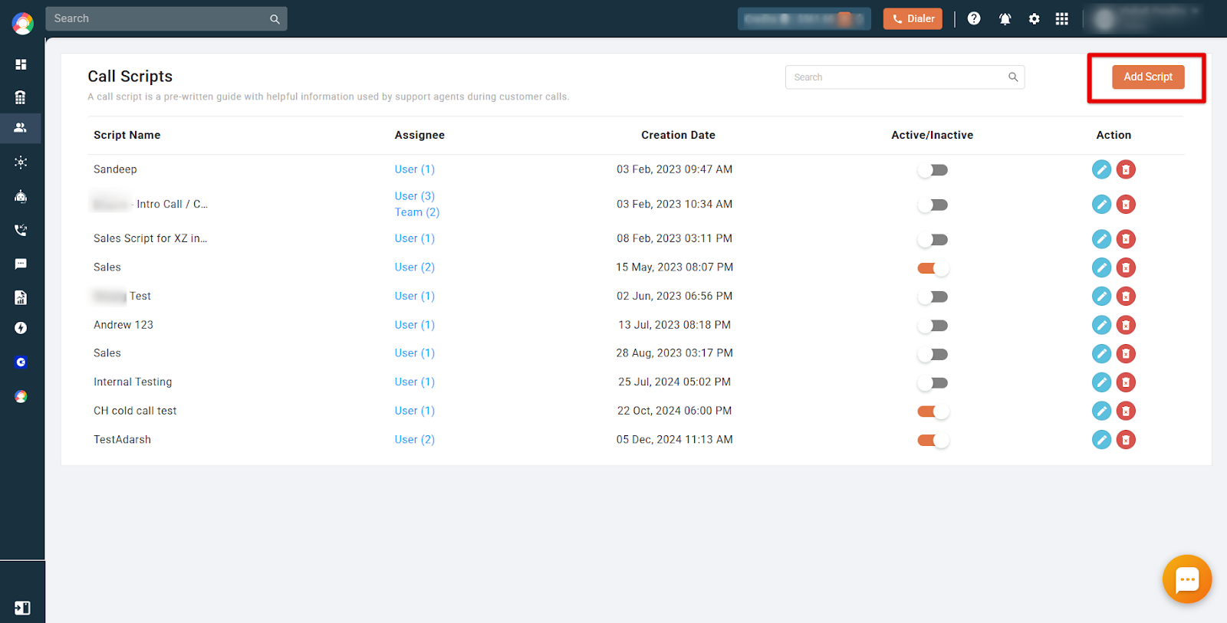Image resolution: width=1227 pixels, height=623 pixels.
Task: Open Team (2) assignee for Intro Call
Action: coord(416,212)
